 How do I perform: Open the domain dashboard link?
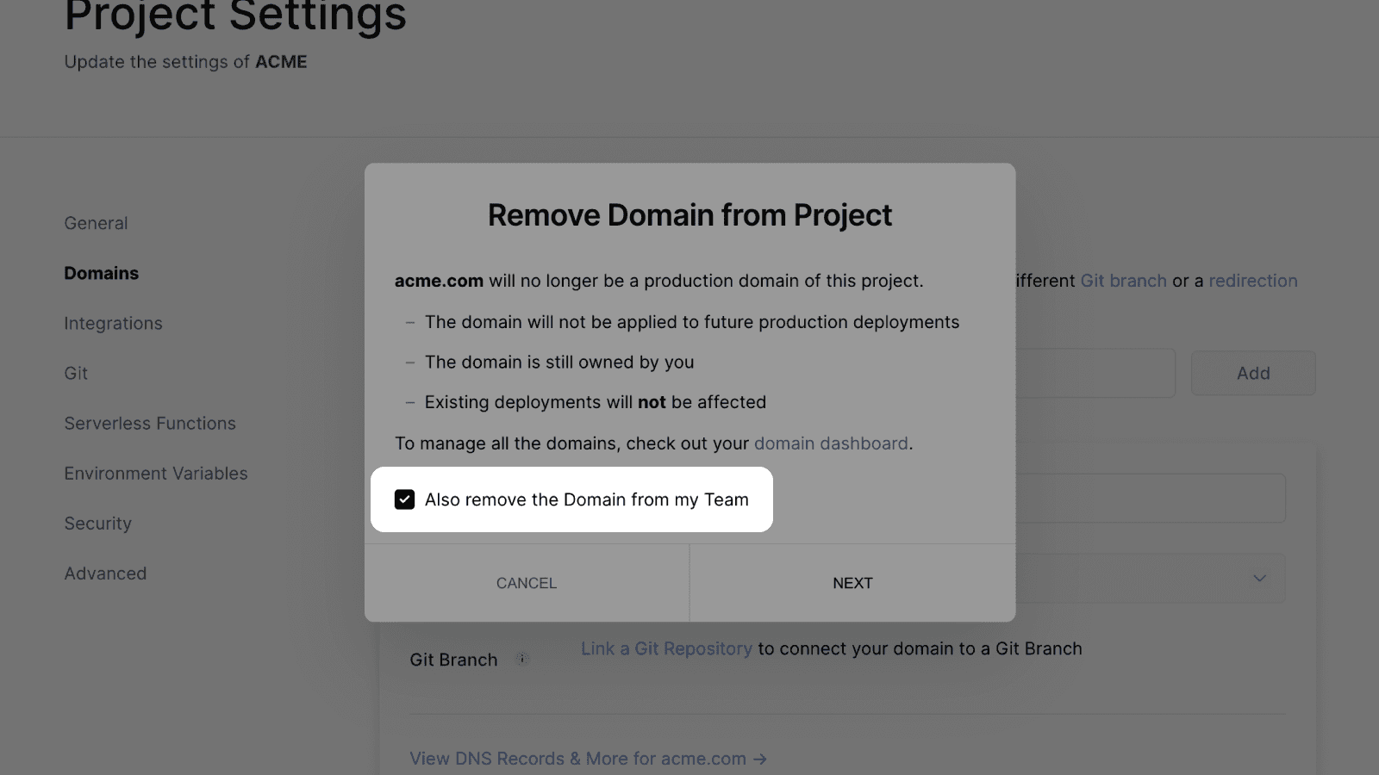click(831, 443)
